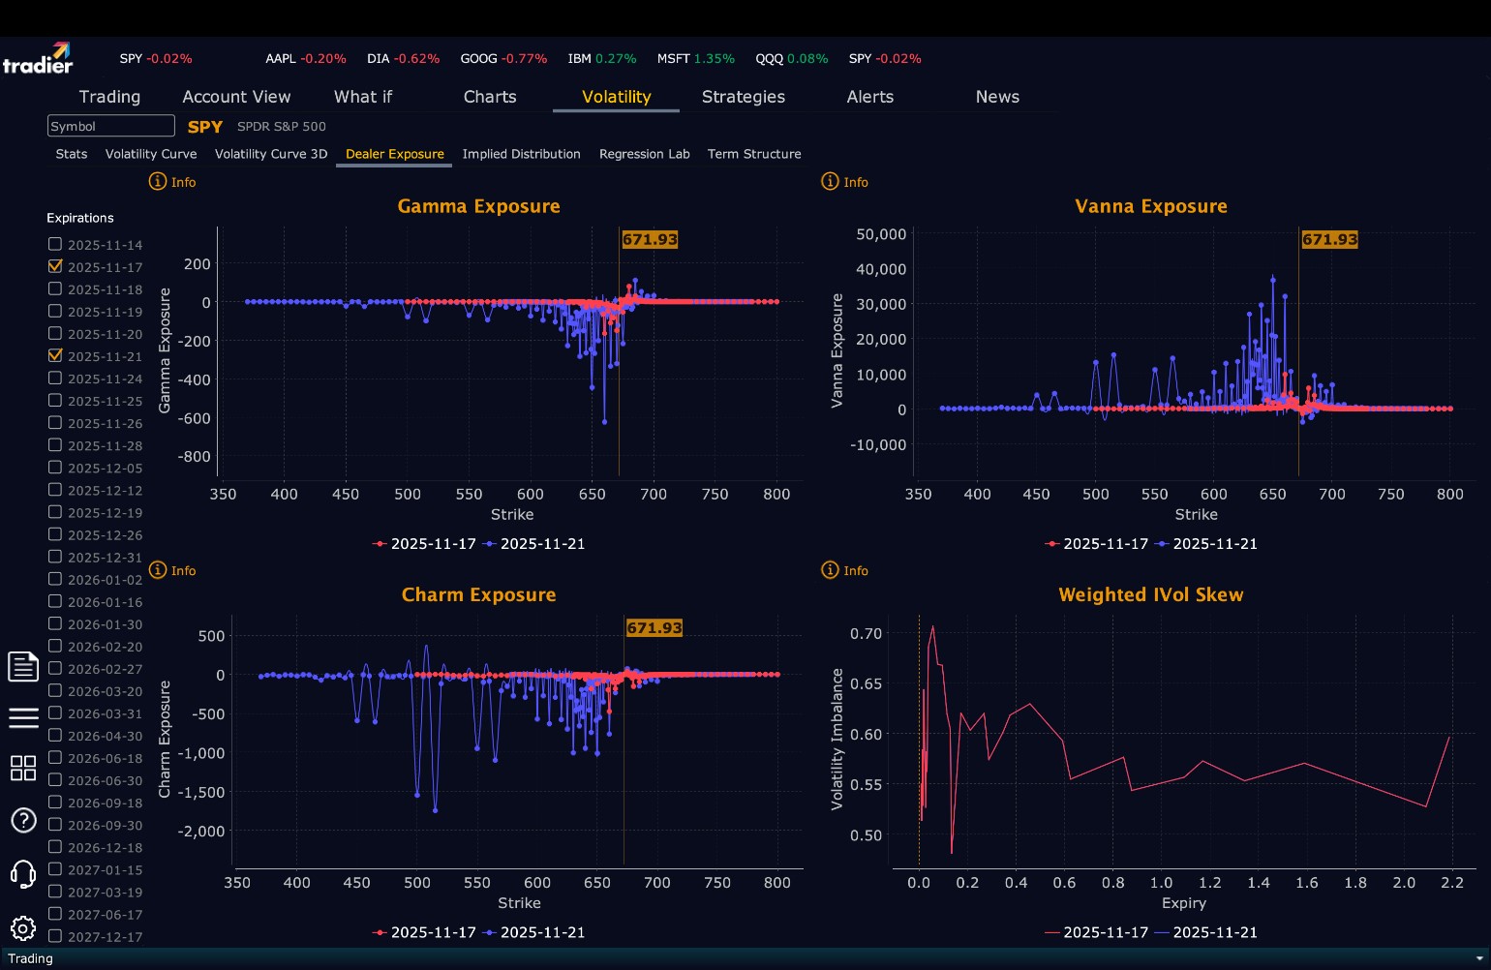Enable the 2025-12-19 expiration checkbox

point(55,512)
